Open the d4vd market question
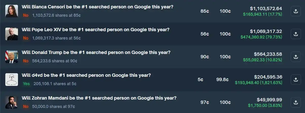This screenshot has width=305, height=113. 86,75
